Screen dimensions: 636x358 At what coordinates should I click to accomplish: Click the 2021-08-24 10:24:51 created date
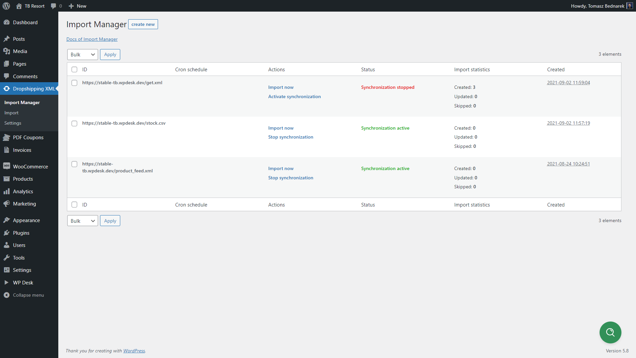568,164
